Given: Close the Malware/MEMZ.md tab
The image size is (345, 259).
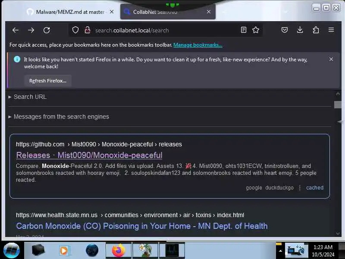Looking at the screenshot, I should [x=112, y=12].
